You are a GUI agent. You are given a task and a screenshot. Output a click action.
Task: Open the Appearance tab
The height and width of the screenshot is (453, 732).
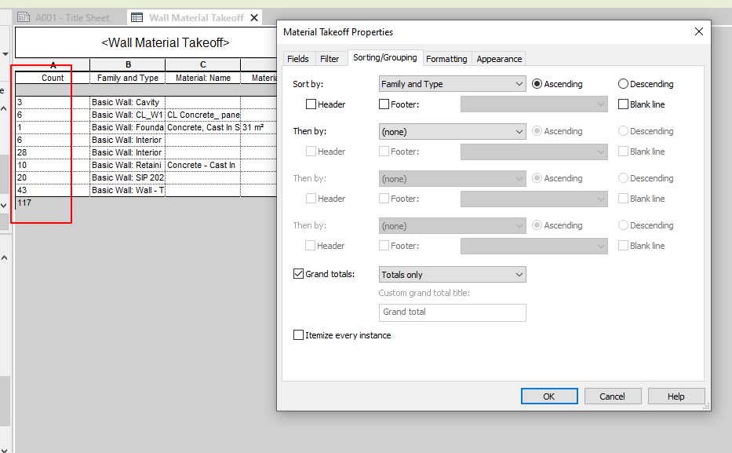pyautogui.click(x=499, y=59)
